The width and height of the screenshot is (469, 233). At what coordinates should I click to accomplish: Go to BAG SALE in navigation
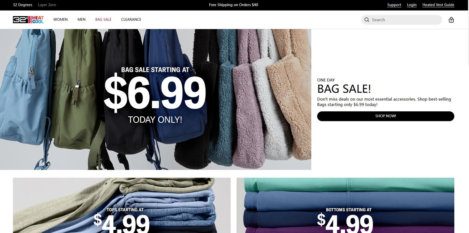(x=103, y=20)
